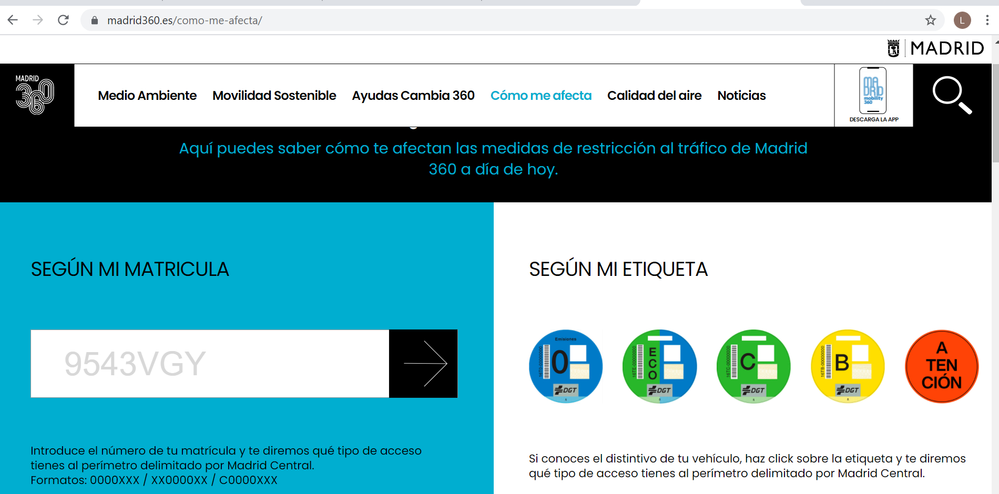Click the Madrid city crest logo
The width and height of the screenshot is (999, 494).
pos(893,48)
